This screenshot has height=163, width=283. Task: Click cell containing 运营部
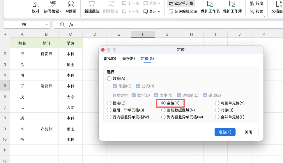[x=46, y=86]
